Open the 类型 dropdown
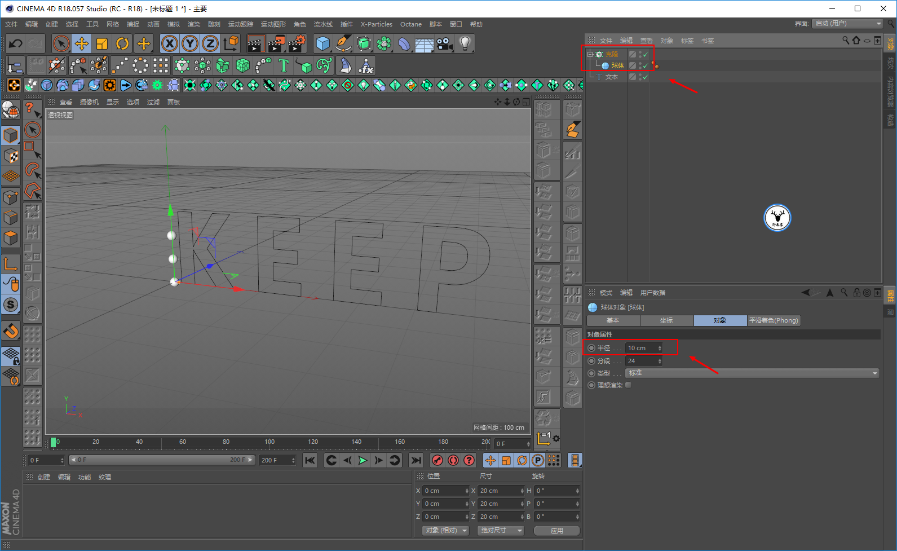 pyautogui.click(x=752, y=373)
